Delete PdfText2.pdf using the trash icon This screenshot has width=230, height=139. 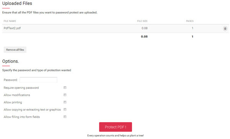(x=225, y=29)
